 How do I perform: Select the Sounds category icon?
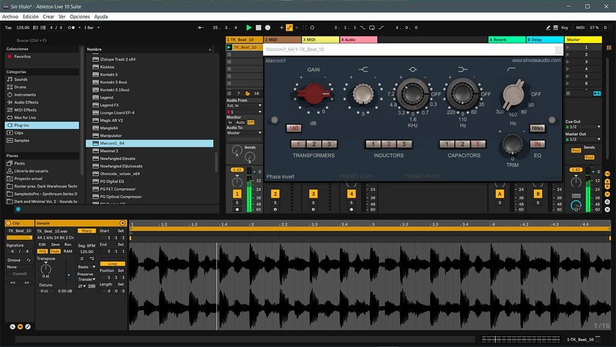[x=10, y=80]
